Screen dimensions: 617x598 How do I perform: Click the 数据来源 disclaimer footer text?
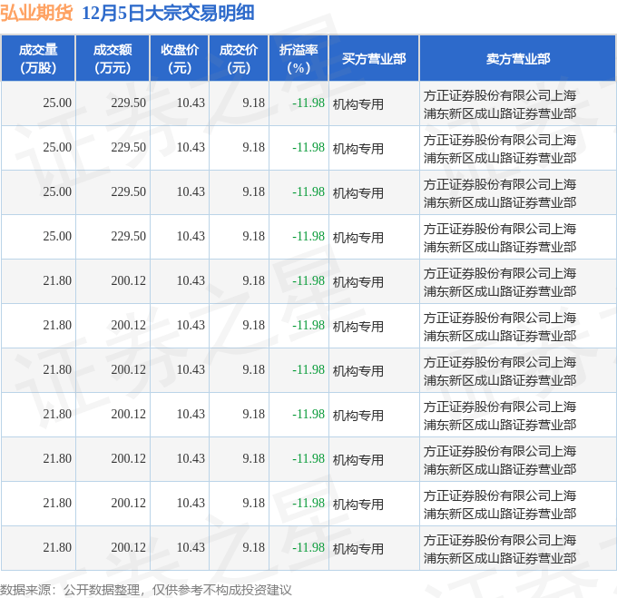pyautogui.click(x=146, y=589)
